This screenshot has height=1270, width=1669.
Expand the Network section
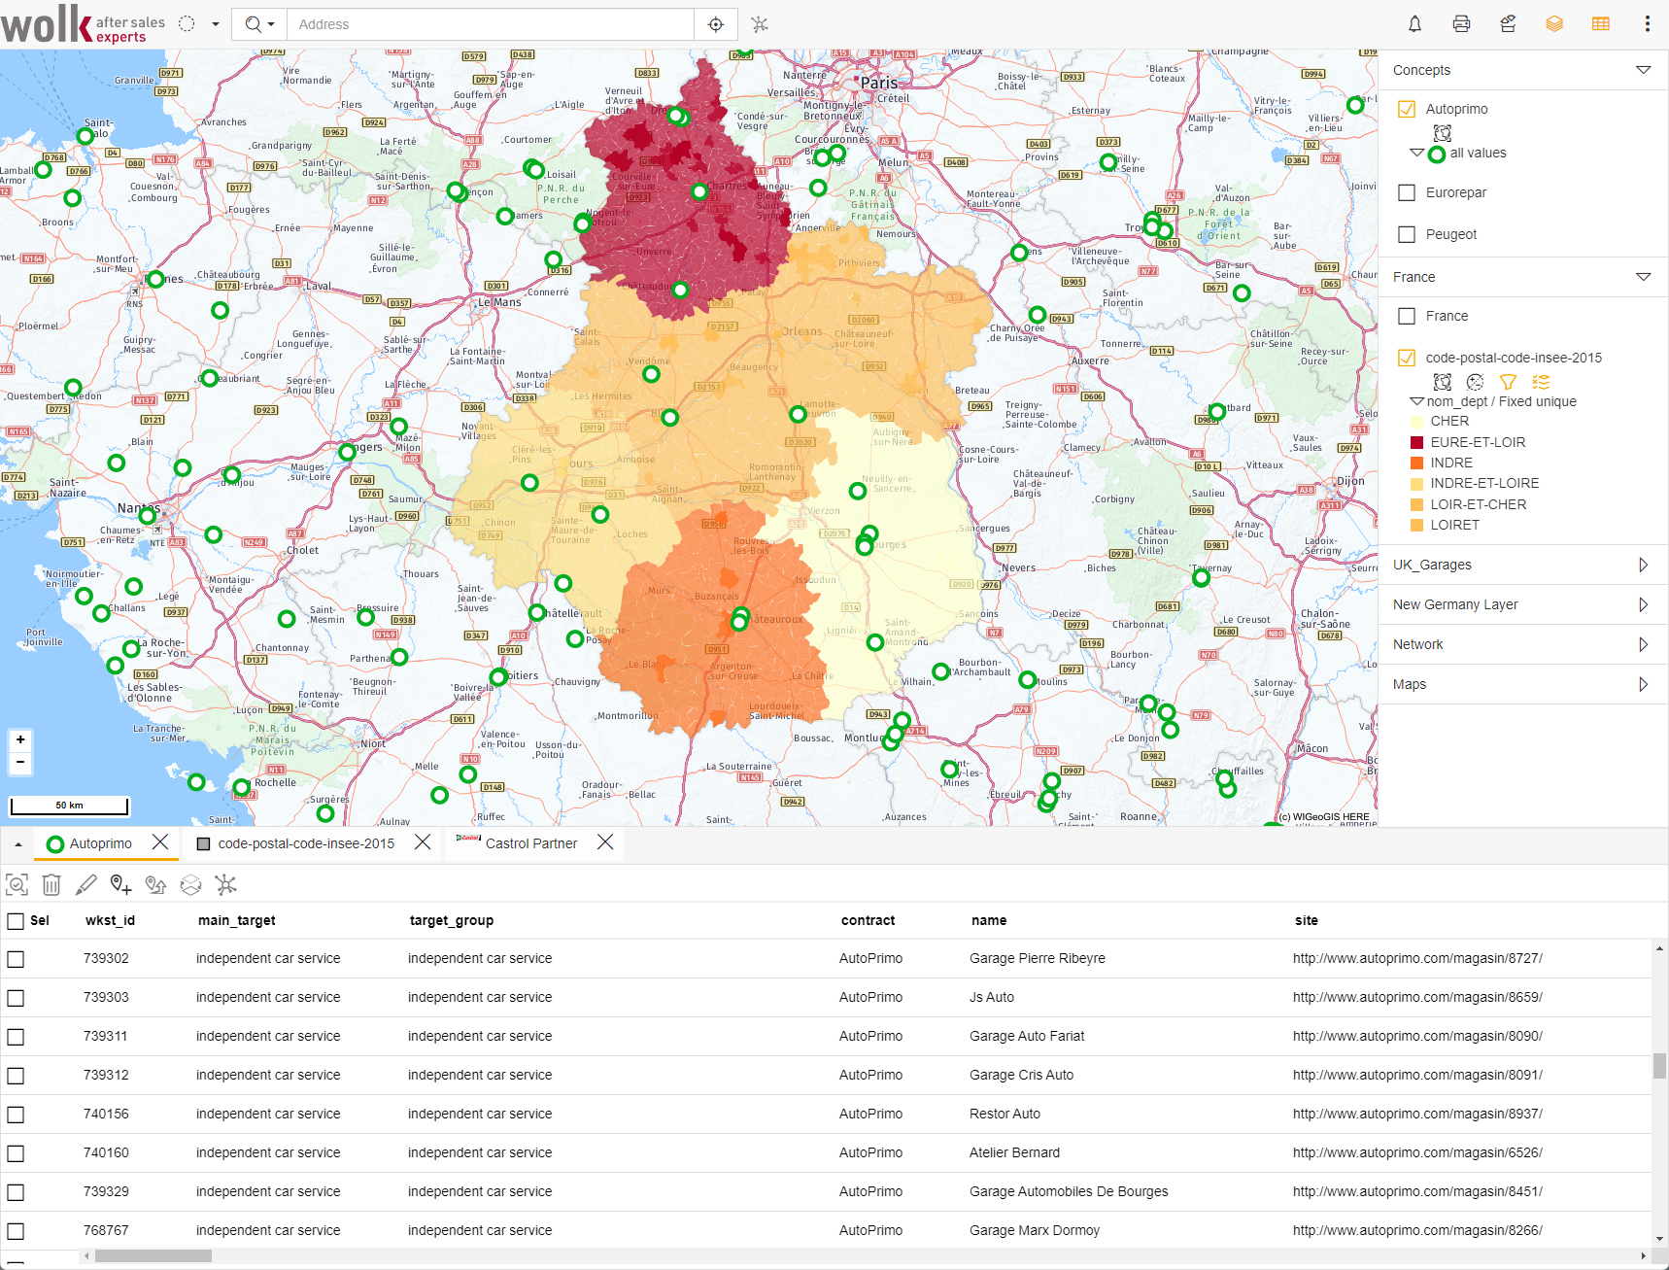pos(1643,644)
